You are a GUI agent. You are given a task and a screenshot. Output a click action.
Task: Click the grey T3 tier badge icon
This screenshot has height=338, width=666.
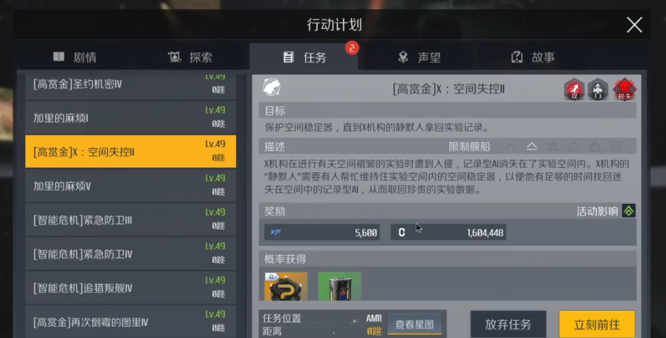tap(598, 89)
